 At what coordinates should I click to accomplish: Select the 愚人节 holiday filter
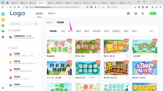(70, 31)
